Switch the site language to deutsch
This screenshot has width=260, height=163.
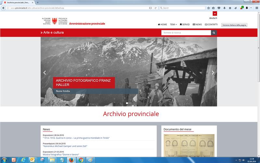(x=213, y=18)
